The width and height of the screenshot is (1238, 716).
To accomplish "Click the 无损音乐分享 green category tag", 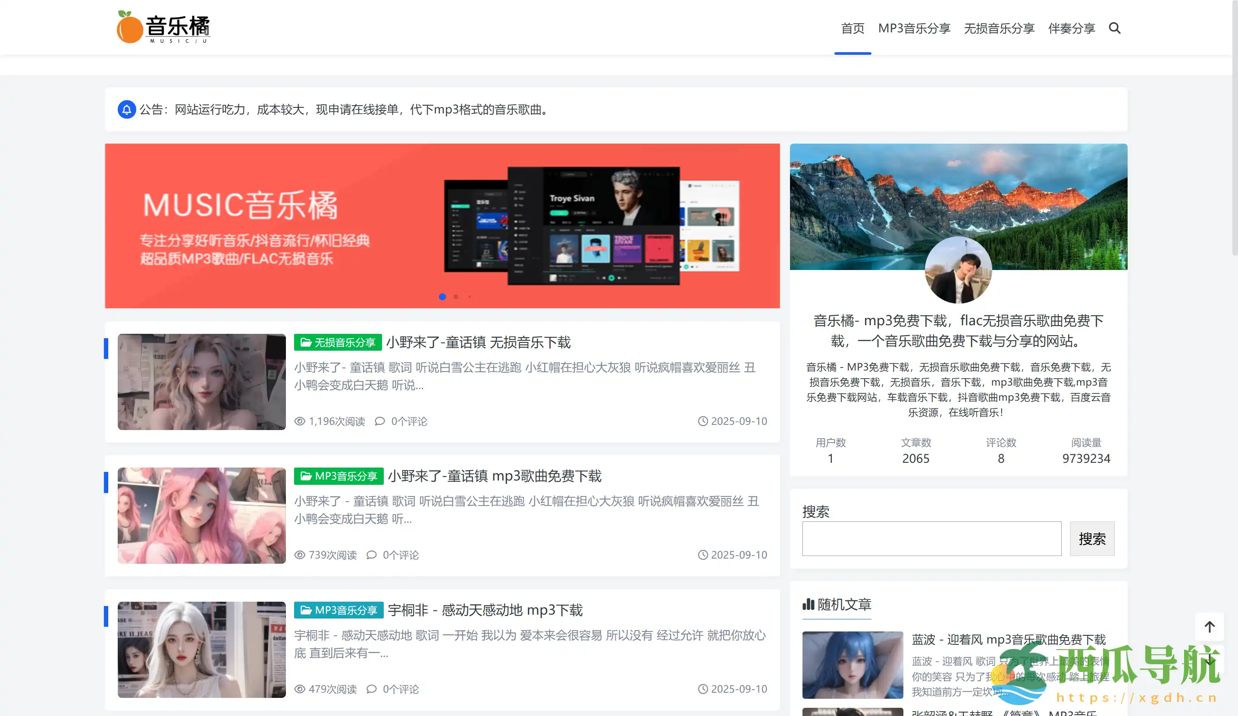I will click(x=338, y=342).
